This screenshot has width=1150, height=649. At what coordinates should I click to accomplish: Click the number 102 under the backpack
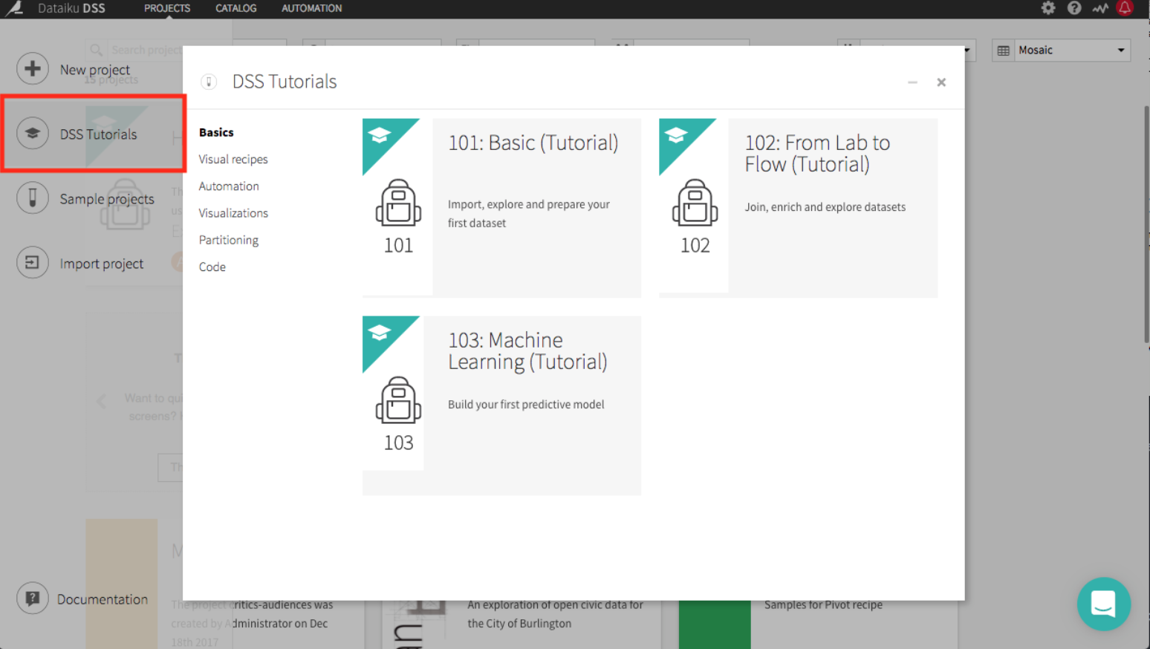(695, 245)
